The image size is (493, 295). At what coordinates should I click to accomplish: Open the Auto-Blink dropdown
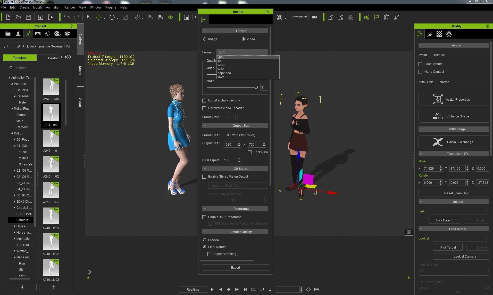click(463, 82)
